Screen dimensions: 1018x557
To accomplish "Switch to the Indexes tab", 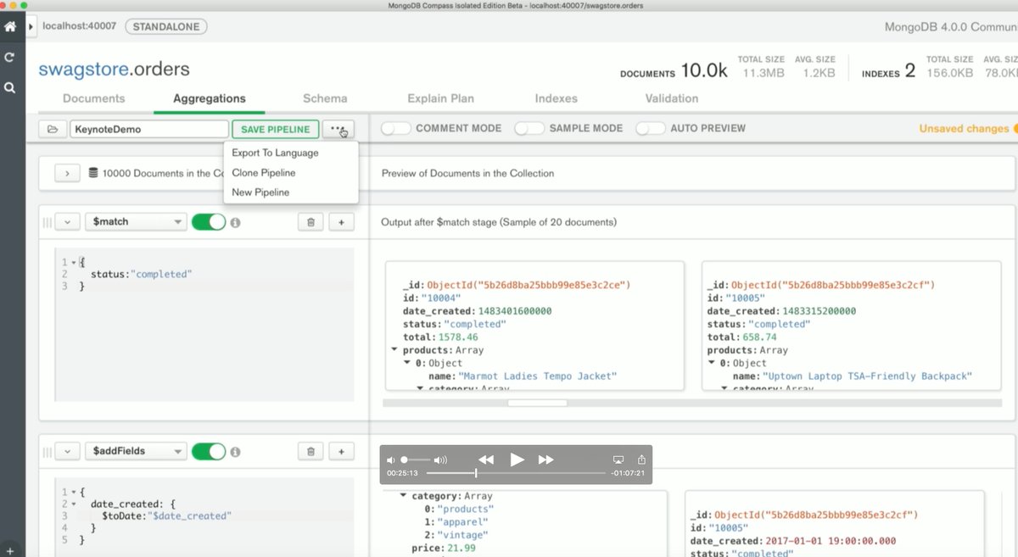I will pos(557,98).
